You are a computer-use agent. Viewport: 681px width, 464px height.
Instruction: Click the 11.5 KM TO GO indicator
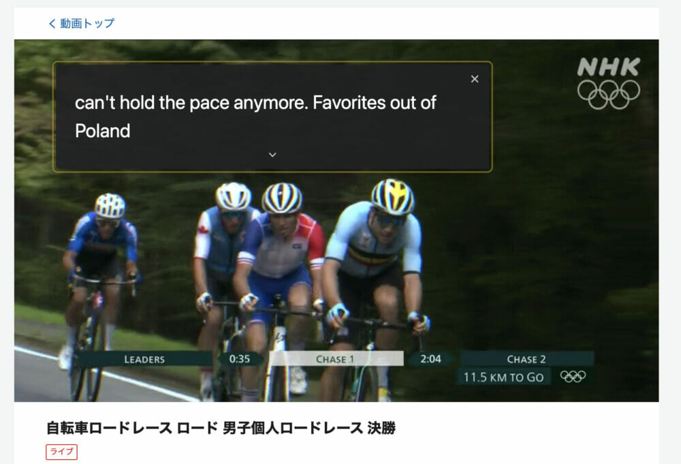pos(503,377)
